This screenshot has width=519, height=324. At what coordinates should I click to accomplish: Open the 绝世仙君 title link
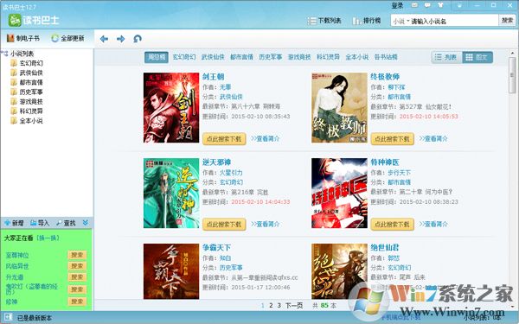coord(385,247)
